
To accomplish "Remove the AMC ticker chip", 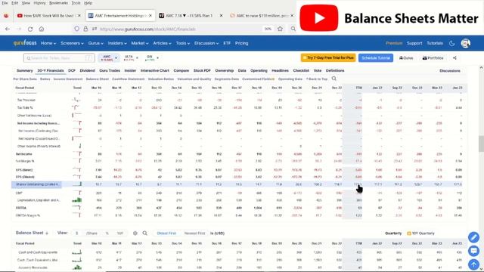I will (116, 57).
